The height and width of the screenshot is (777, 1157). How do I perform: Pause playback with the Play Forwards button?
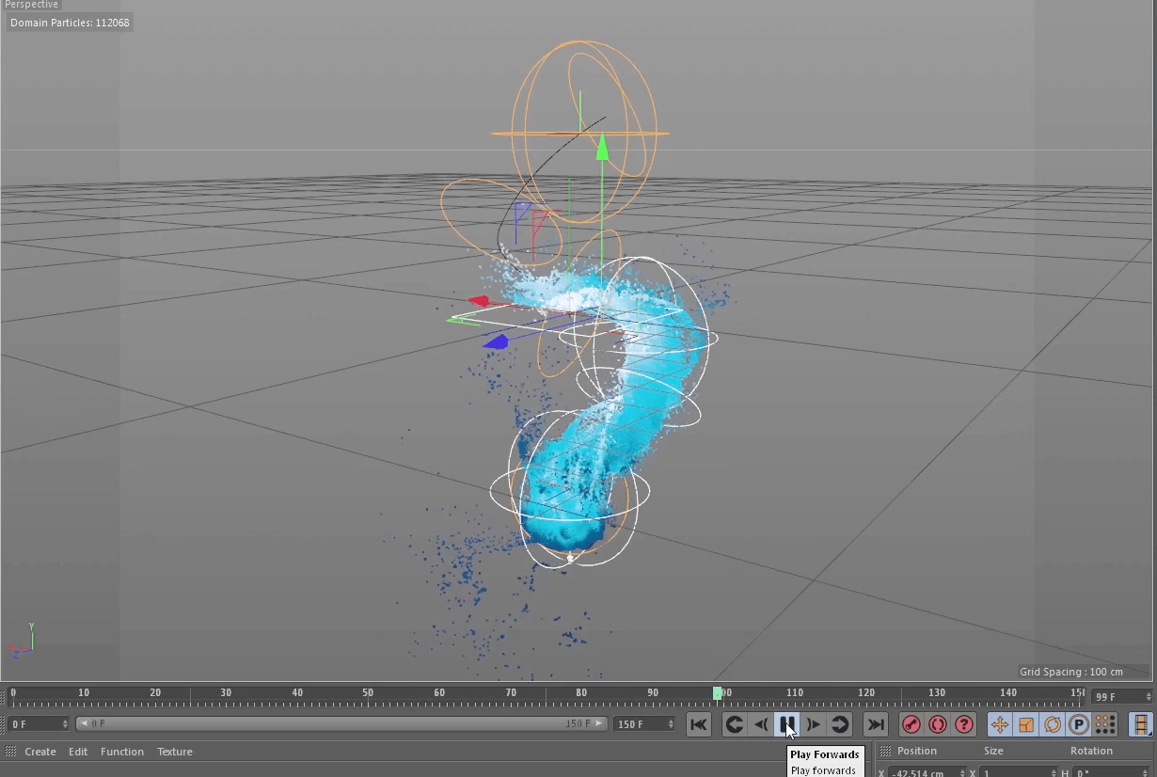coord(787,724)
